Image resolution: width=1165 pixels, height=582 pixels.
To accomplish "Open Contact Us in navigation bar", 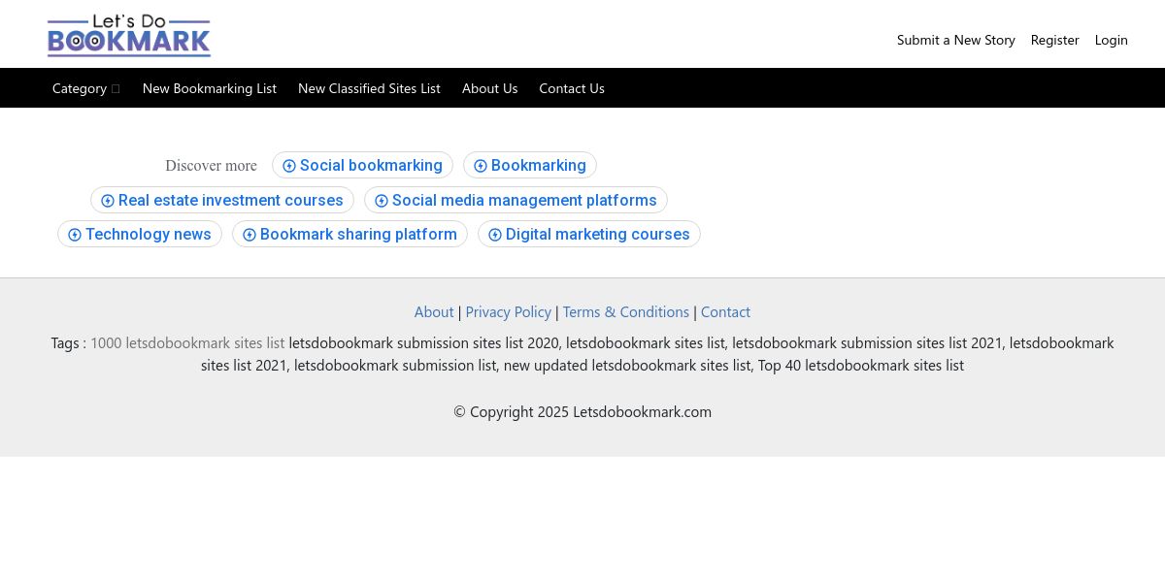I will [572, 88].
